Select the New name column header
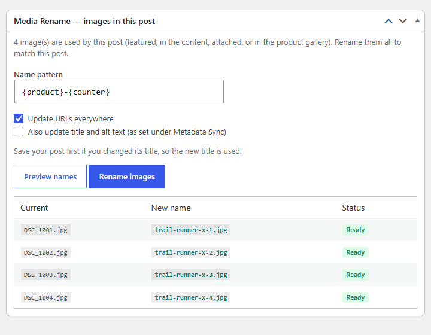 pyautogui.click(x=171, y=208)
